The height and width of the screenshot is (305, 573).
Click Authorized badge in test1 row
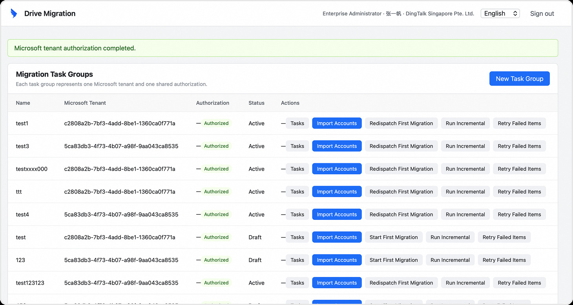pyautogui.click(x=216, y=123)
